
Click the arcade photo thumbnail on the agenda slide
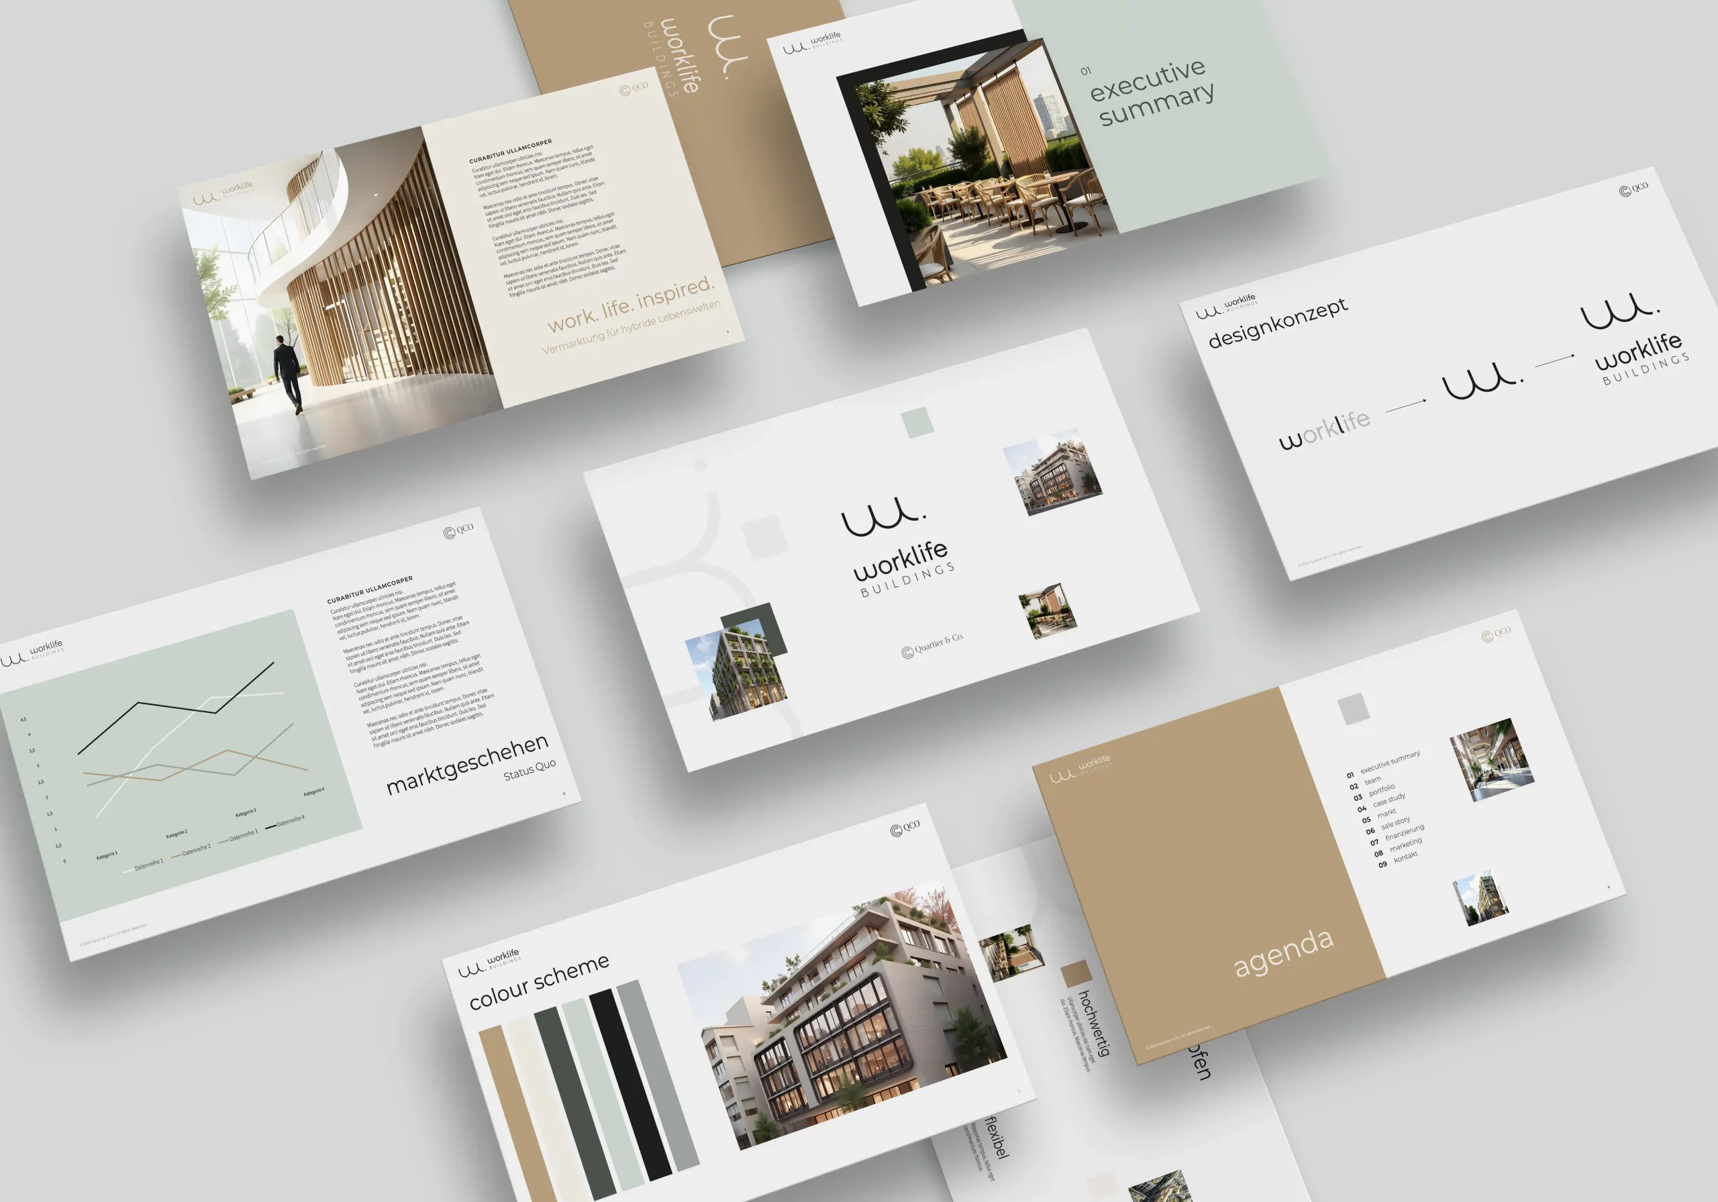pos(1492,759)
